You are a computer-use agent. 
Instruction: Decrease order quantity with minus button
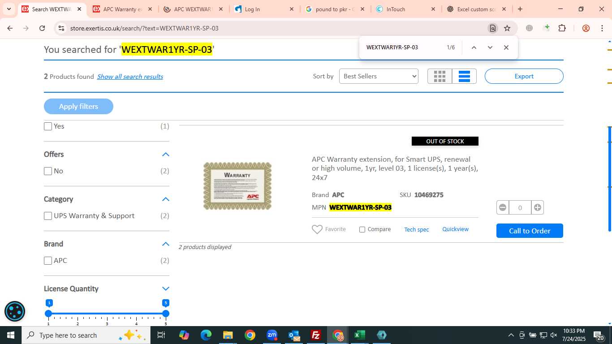tap(503, 207)
